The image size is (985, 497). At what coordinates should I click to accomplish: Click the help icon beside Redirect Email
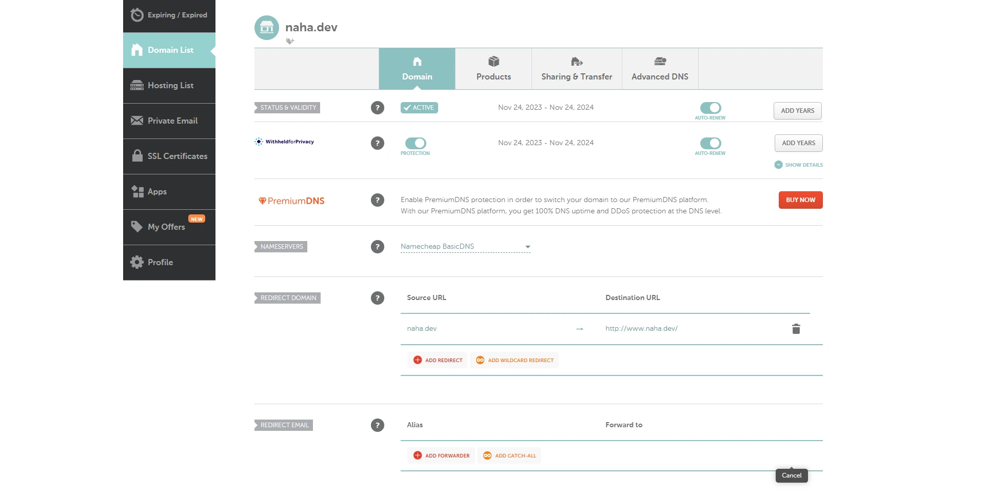click(x=378, y=425)
